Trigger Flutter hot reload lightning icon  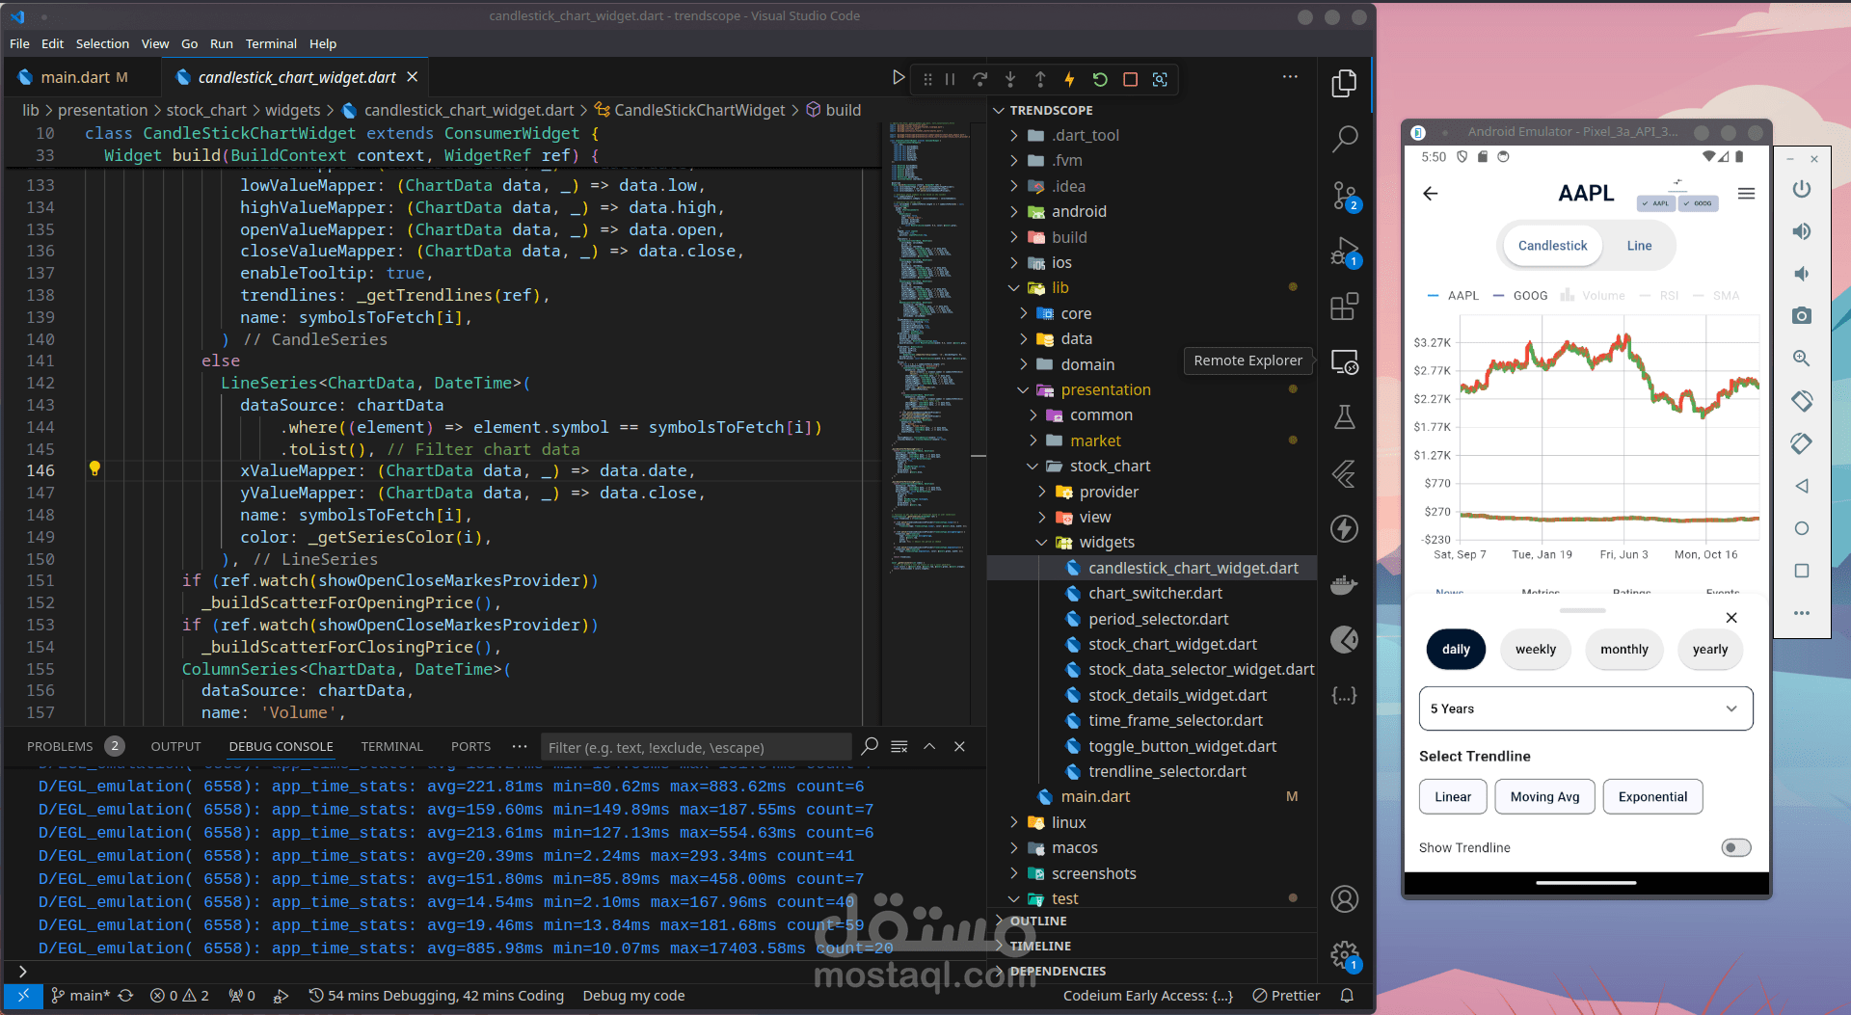1069,79
